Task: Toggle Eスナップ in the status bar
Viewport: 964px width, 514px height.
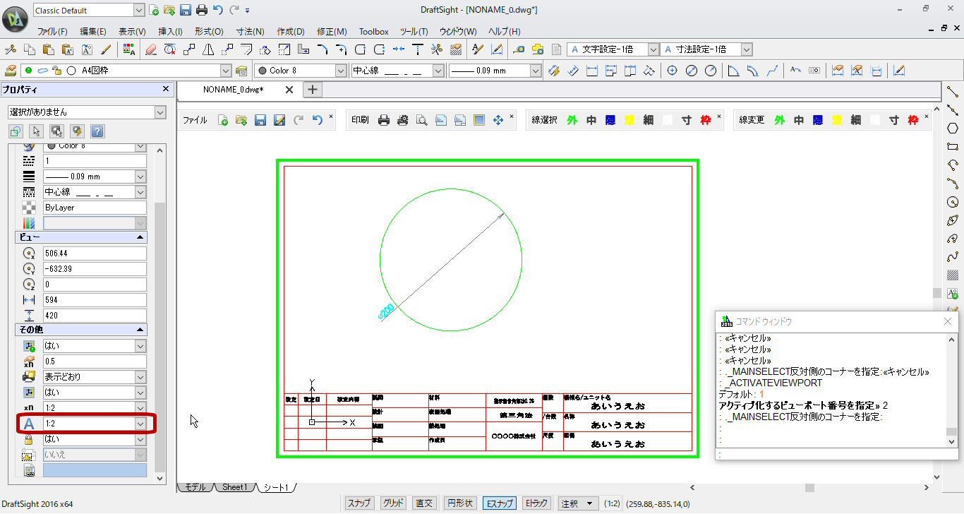Action: pos(498,503)
